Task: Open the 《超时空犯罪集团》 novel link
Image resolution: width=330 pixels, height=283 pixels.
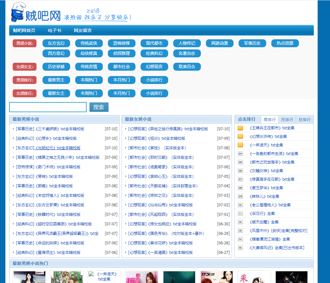Action: pyautogui.click(x=63, y=224)
